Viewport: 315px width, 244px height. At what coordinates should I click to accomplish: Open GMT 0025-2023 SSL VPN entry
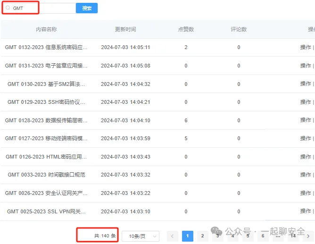[x=46, y=211]
